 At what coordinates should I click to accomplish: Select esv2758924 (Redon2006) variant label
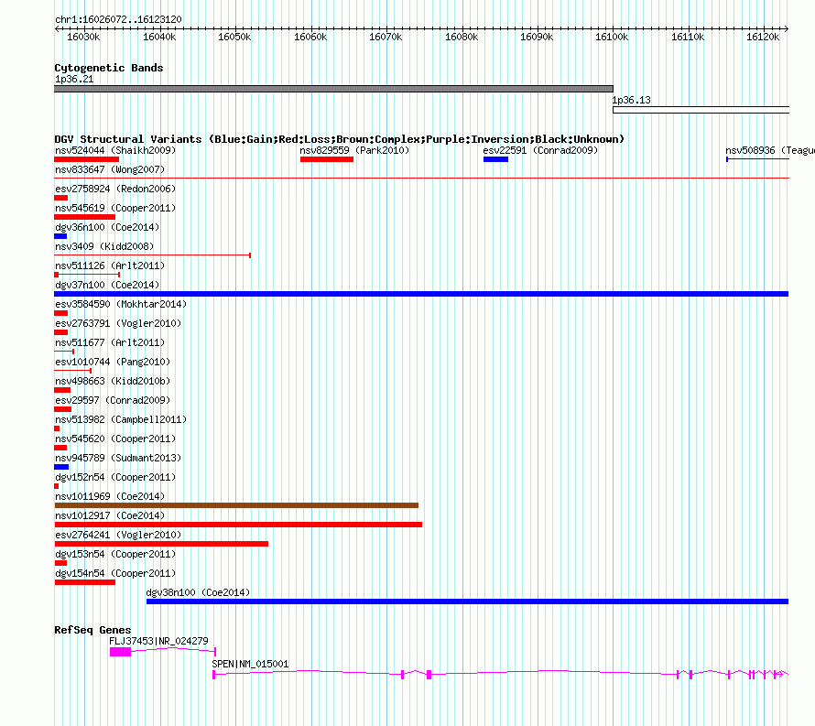coord(115,189)
